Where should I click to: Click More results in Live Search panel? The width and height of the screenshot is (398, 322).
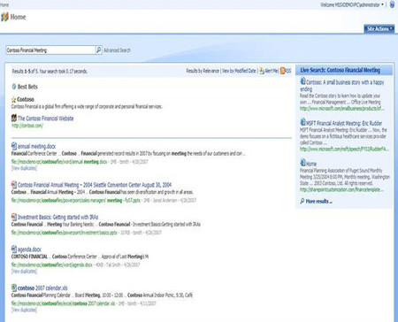[x=319, y=202]
